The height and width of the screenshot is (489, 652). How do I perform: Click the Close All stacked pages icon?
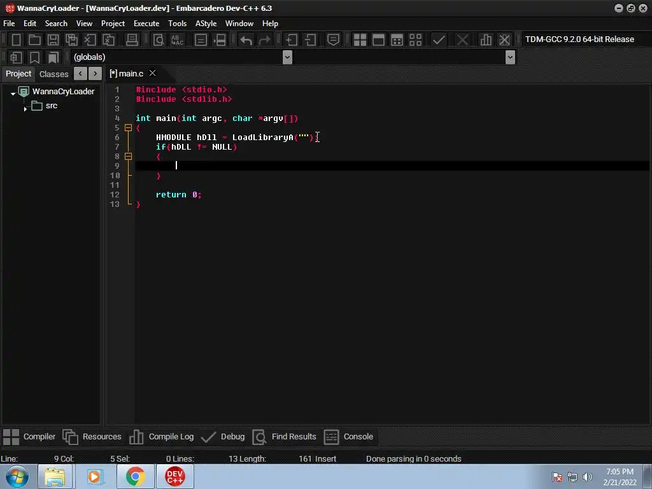coord(108,40)
